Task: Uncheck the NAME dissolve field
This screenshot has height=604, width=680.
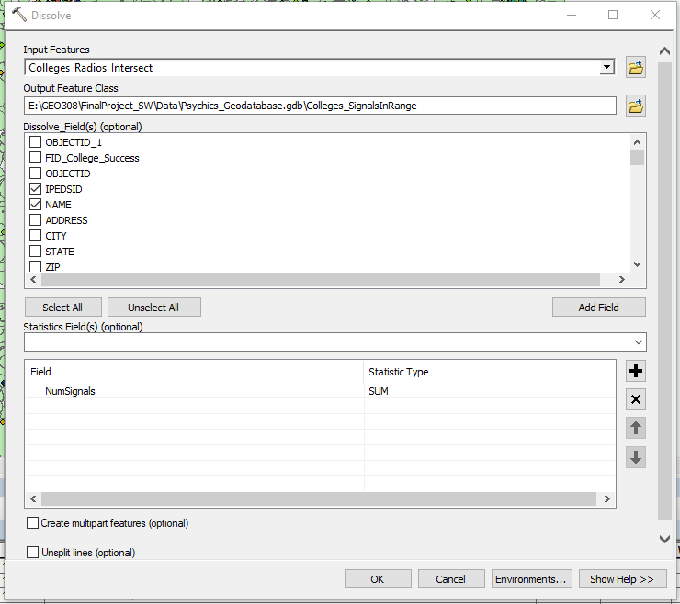Action: coord(35,205)
